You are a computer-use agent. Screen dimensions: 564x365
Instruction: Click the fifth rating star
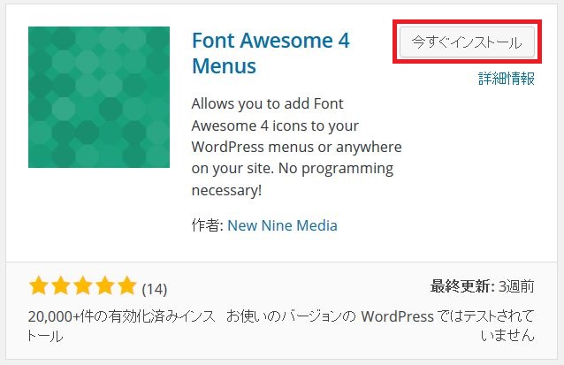pos(127,285)
